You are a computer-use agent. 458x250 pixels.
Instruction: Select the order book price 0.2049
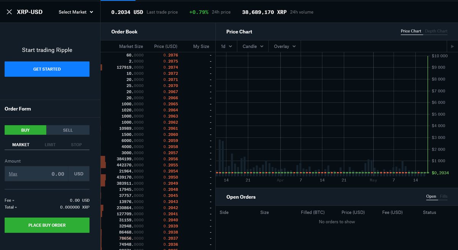coord(171,183)
